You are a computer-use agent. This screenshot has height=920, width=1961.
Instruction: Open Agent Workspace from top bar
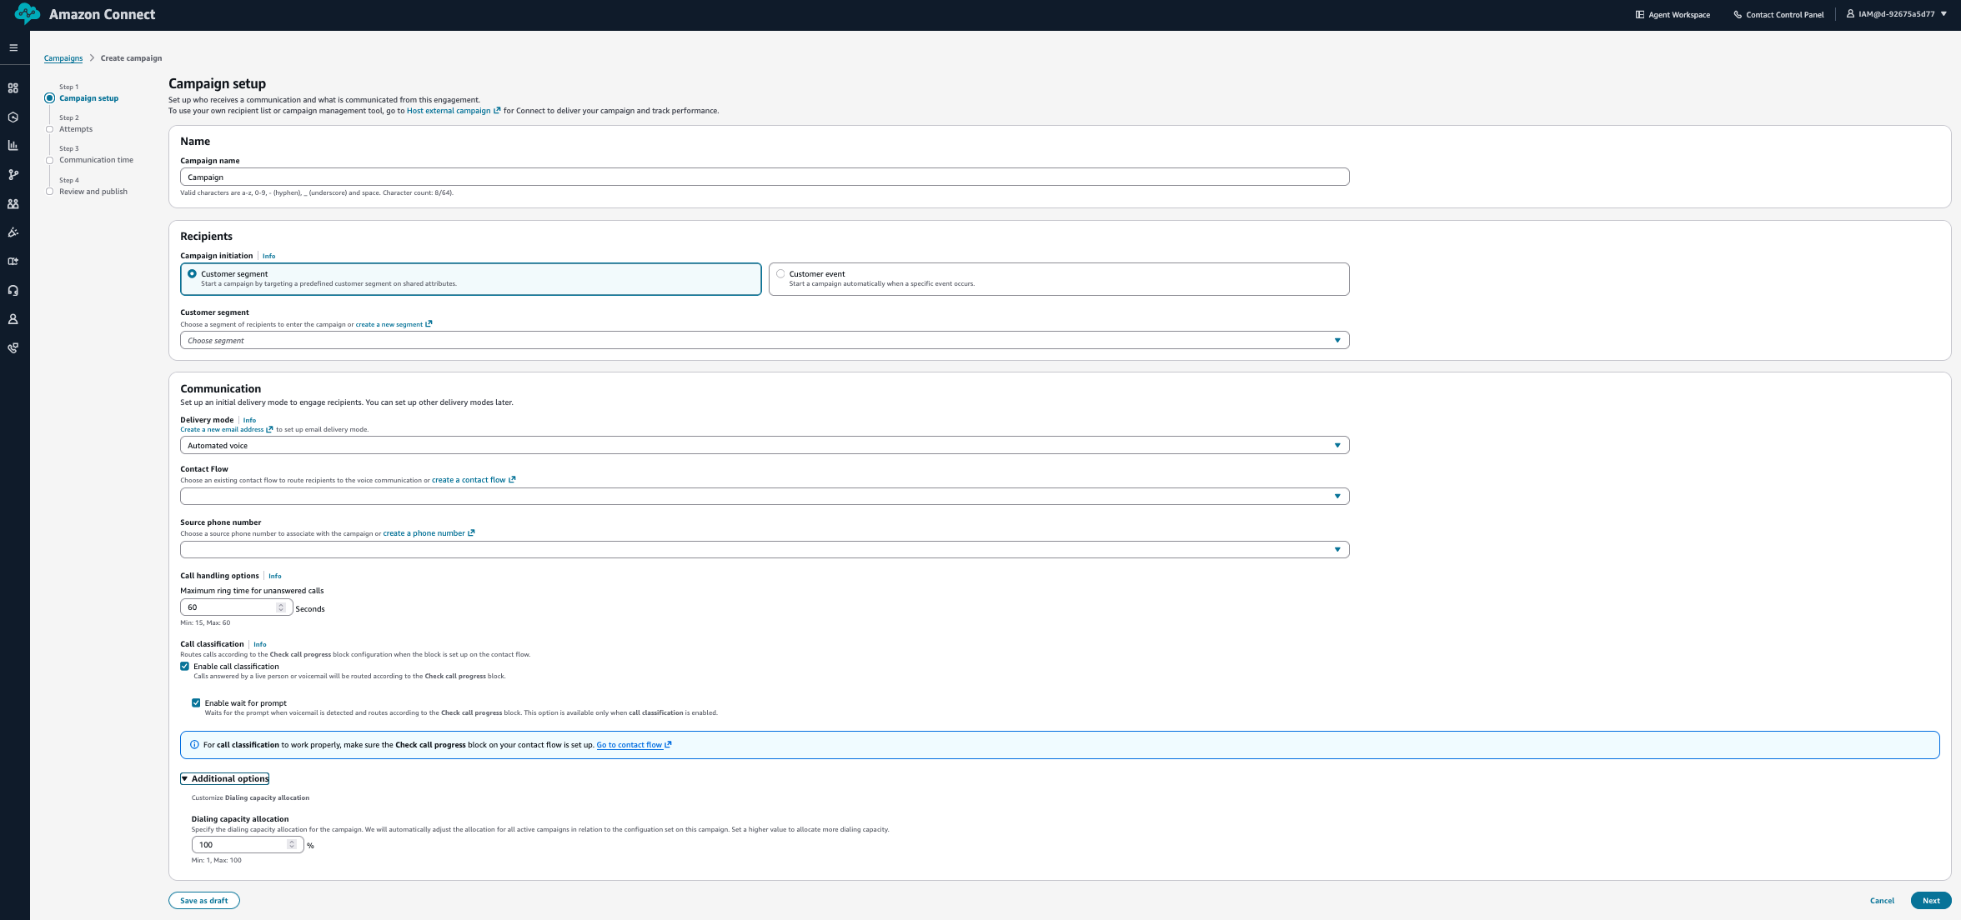coord(1672,14)
